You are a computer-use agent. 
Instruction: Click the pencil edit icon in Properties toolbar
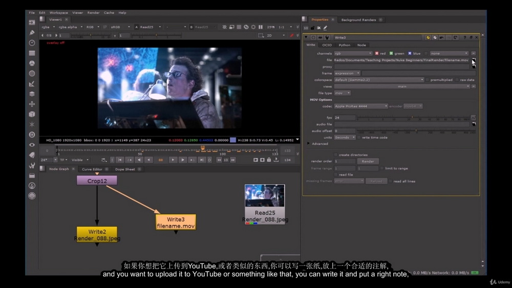(x=325, y=28)
